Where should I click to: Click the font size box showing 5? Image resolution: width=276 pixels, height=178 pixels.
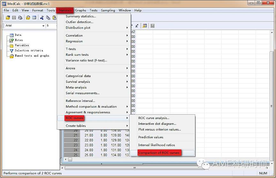[51, 26]
